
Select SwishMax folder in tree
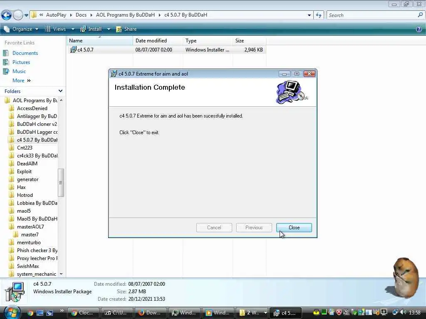[x=28, y=266]
